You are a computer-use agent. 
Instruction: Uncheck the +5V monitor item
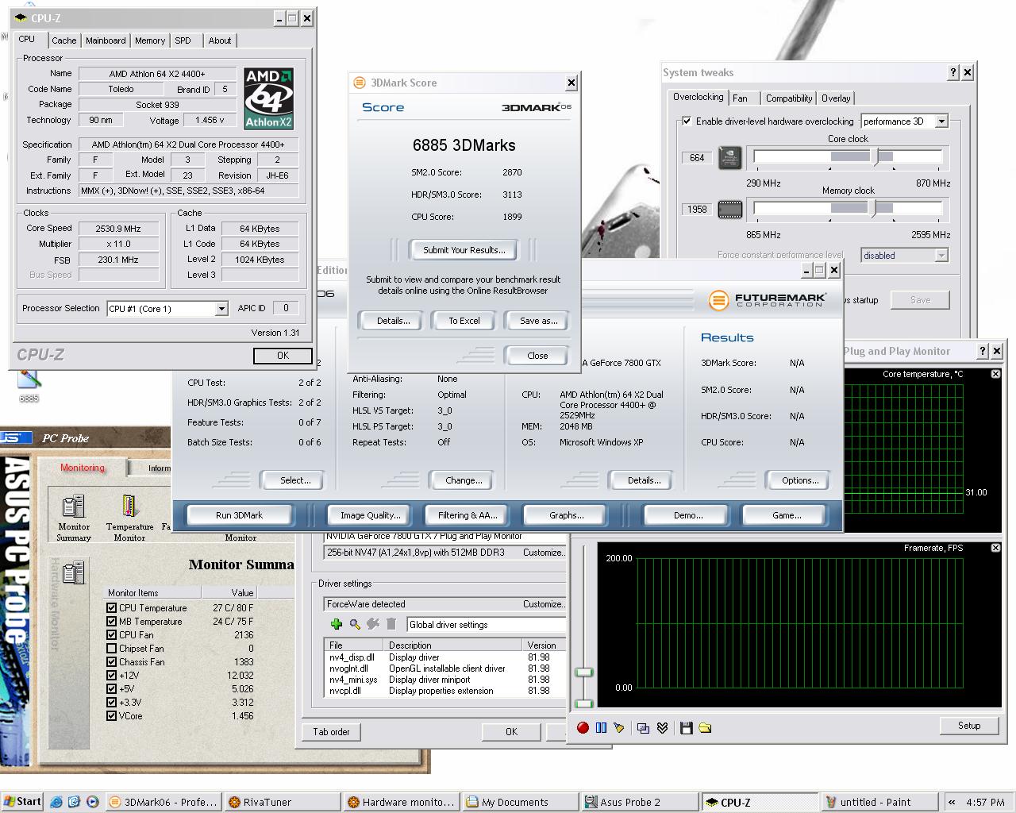click(x=111, y=689)
